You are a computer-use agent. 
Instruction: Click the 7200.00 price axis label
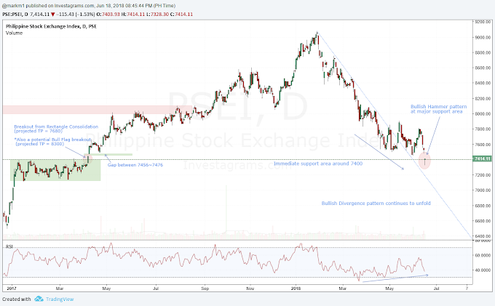click(483, 175)
